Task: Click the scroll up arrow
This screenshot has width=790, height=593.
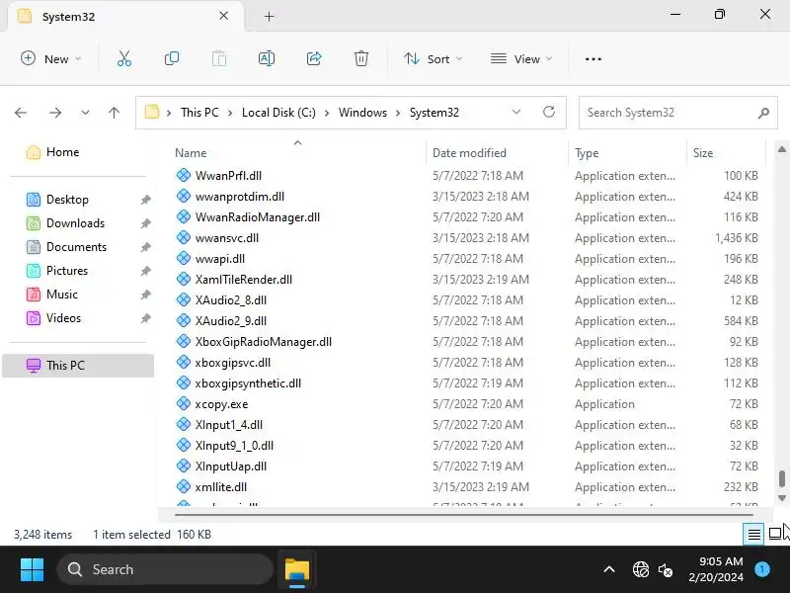Action: (781, 149)
